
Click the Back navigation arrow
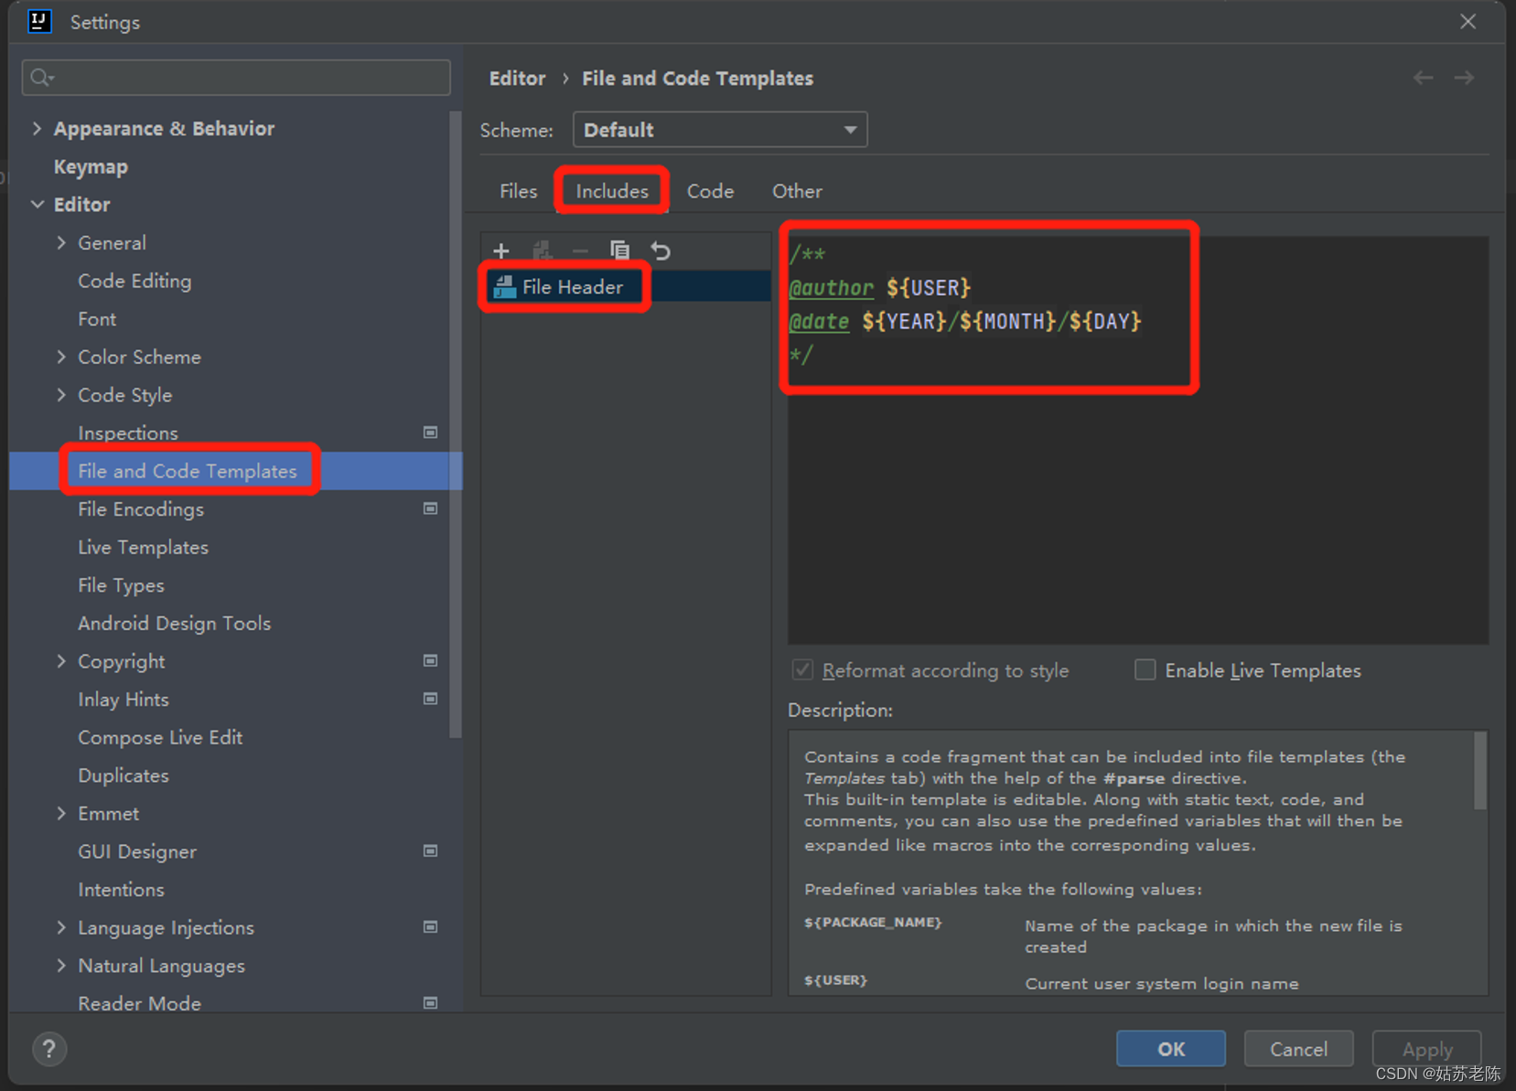click(x=1423, y=78)
